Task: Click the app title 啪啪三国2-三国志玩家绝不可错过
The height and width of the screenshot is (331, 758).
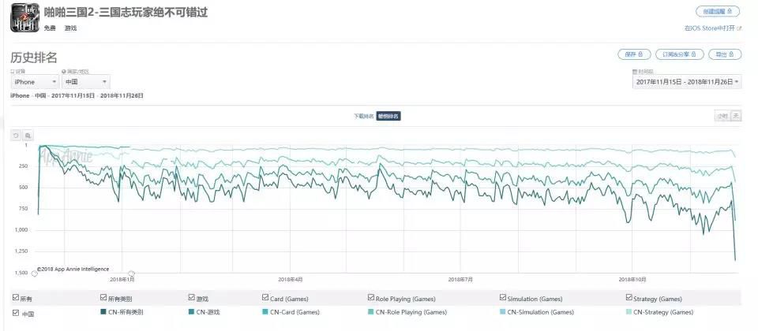Action: click(x=126, y=12)
